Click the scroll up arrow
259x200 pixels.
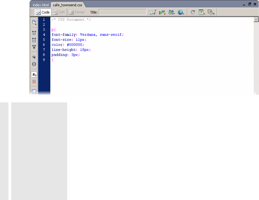click(x=256, y=19)
